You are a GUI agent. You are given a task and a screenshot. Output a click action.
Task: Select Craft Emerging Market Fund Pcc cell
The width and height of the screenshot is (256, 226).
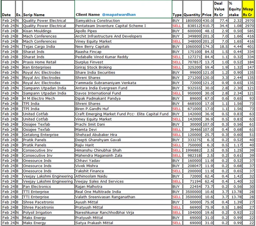[123, 114]
